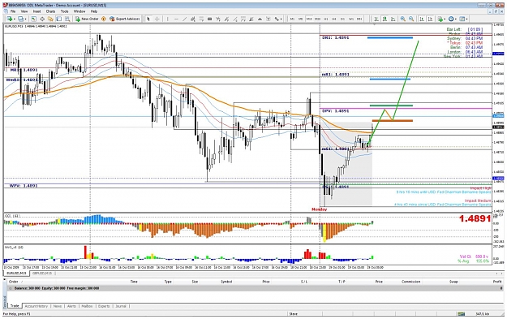Open the Mailbox terminal tab
This screenshot has width=507, height=319.
[87, 306]
